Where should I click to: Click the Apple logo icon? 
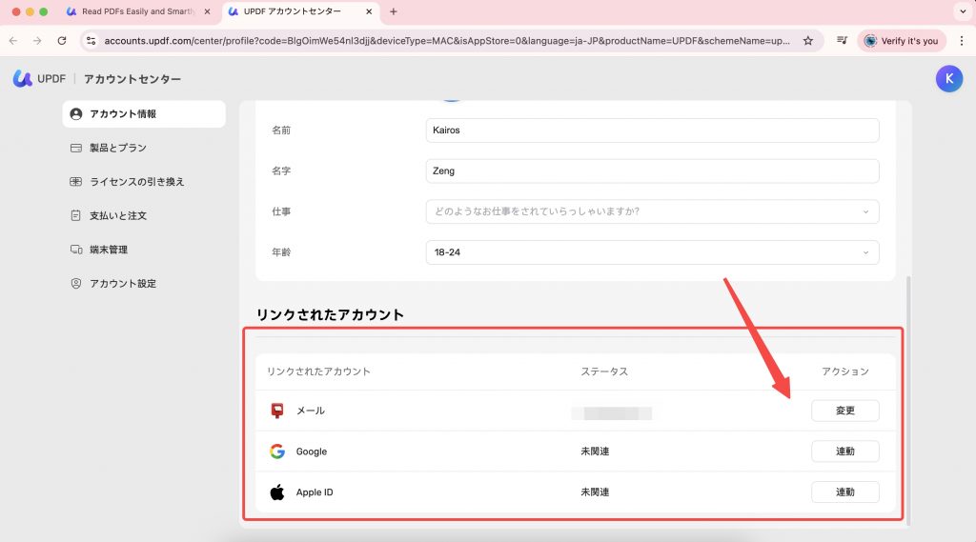(277, 492)
